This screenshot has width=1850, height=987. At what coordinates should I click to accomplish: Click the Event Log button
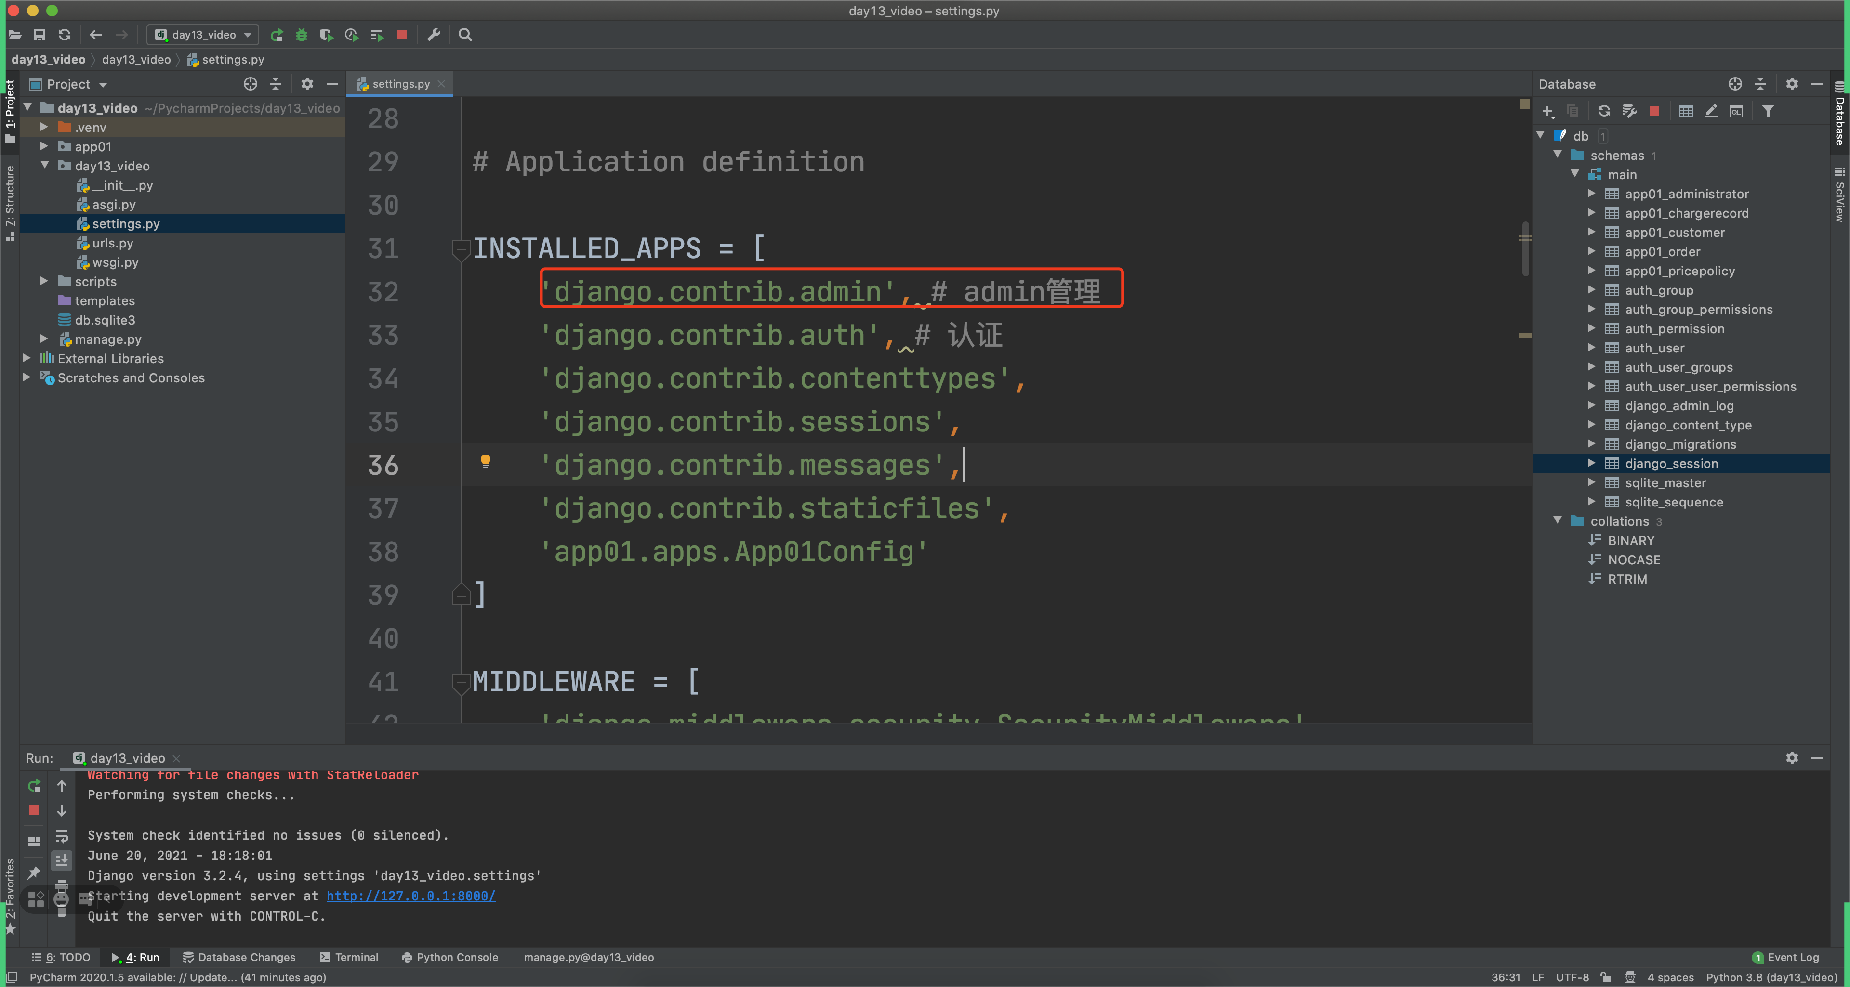point(1786,957)
